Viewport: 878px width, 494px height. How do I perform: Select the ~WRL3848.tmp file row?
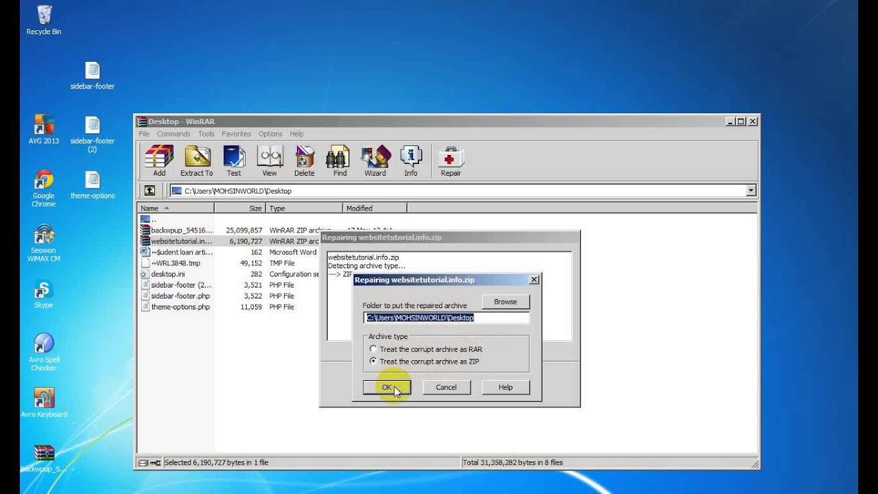coord(230,263)
